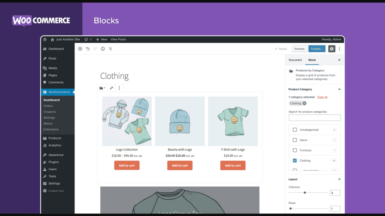Collapse the Product Category panel
This screenshot has width=385, height=216.
(x=340, y=89)
